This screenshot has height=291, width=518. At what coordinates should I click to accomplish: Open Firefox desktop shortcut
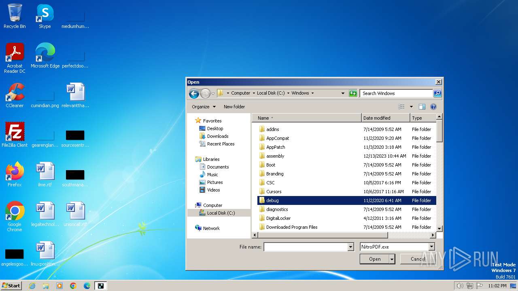point(15,175)
